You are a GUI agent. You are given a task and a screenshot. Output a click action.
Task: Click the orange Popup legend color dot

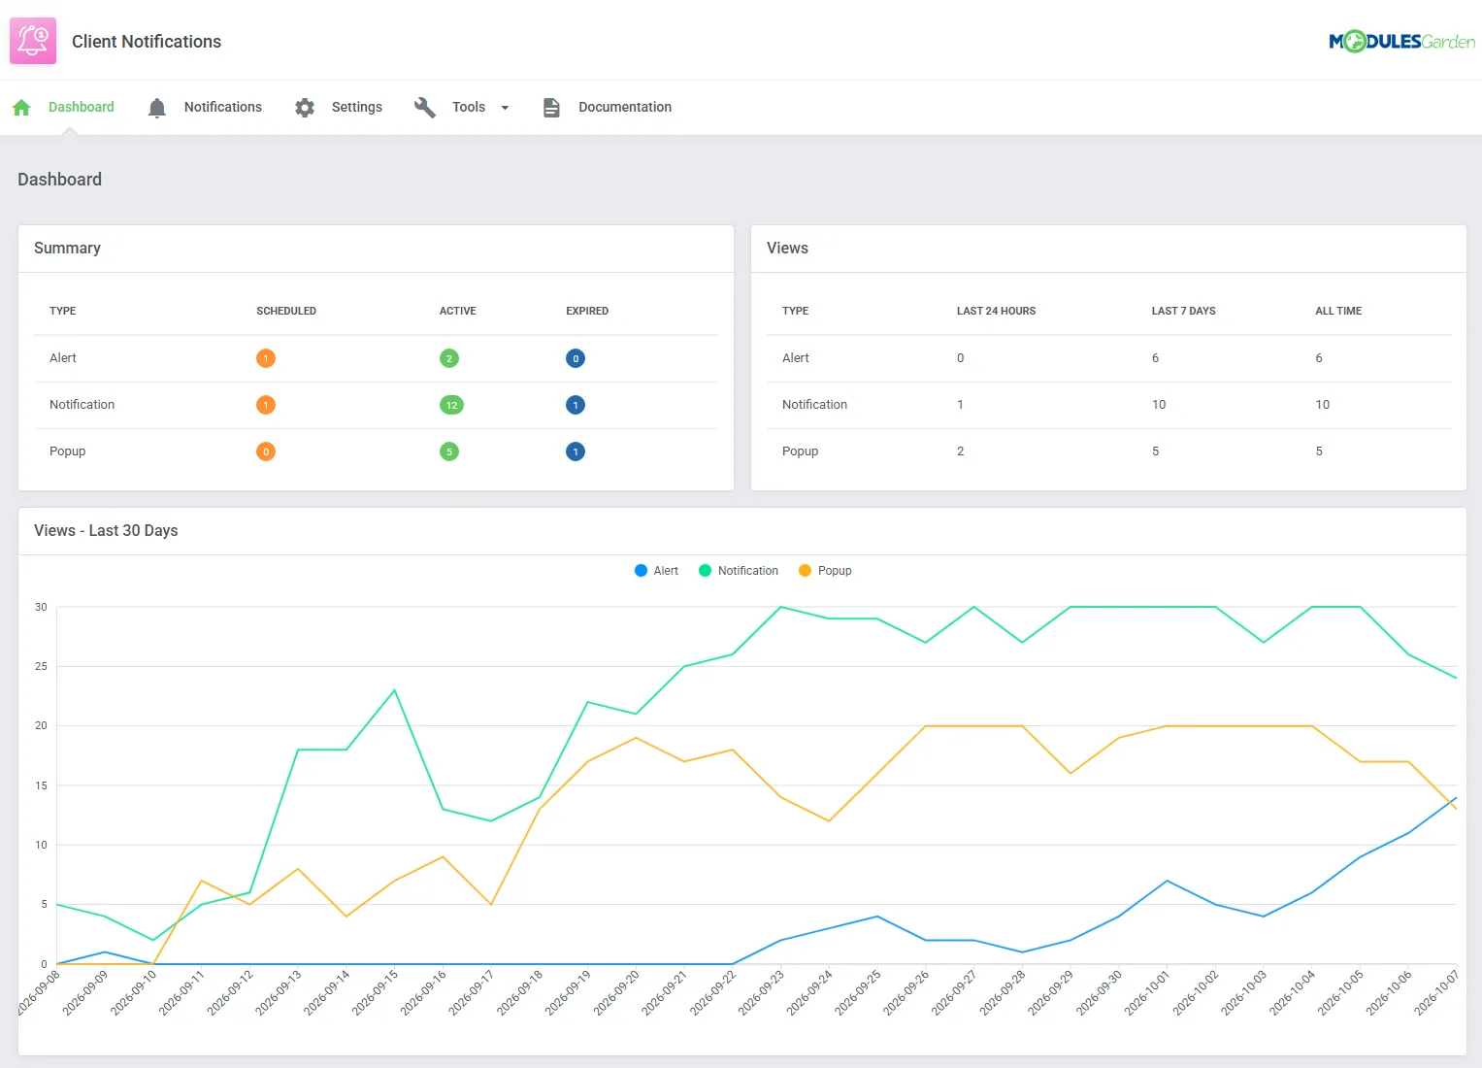pos(805,571)
